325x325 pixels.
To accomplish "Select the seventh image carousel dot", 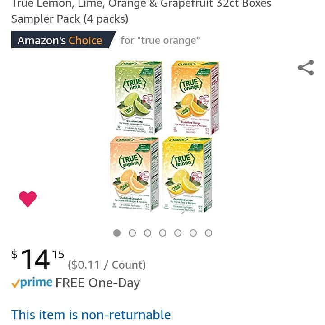I will pyautogui.click(x=208, y=233).
